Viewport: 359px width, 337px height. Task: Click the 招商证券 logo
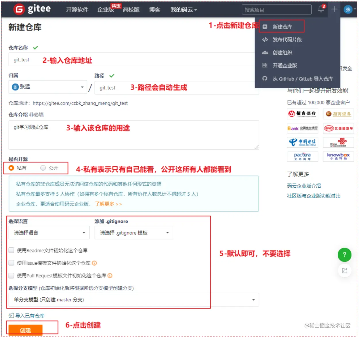pyautogui.click(x=338, y=114)
